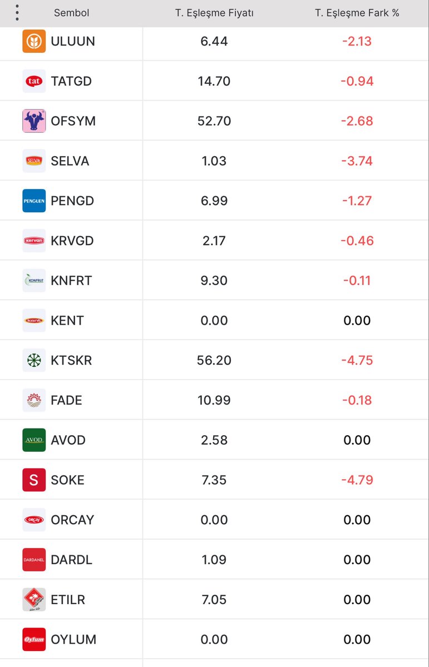The image size is (429, 667).
Task: Click FADE price 10.99 cell
Action: [214, 400]
